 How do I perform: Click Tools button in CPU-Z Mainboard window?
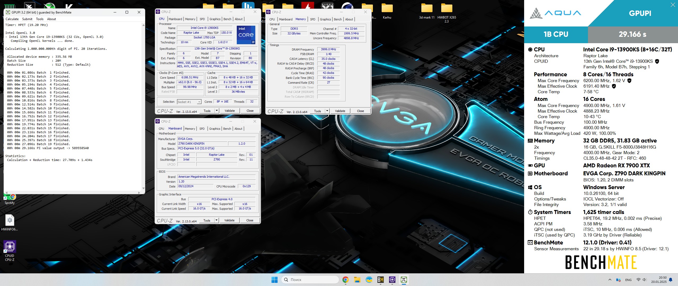point(207,220)
